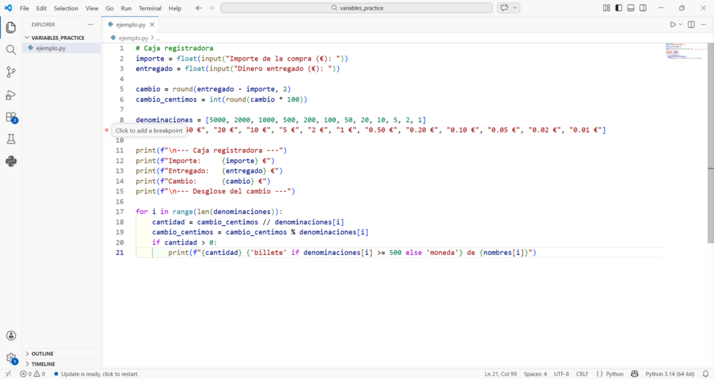The height and width of the screenshot is (379, 714).
Task: Open the Extensions view with badge
Action: click(10, 117)
